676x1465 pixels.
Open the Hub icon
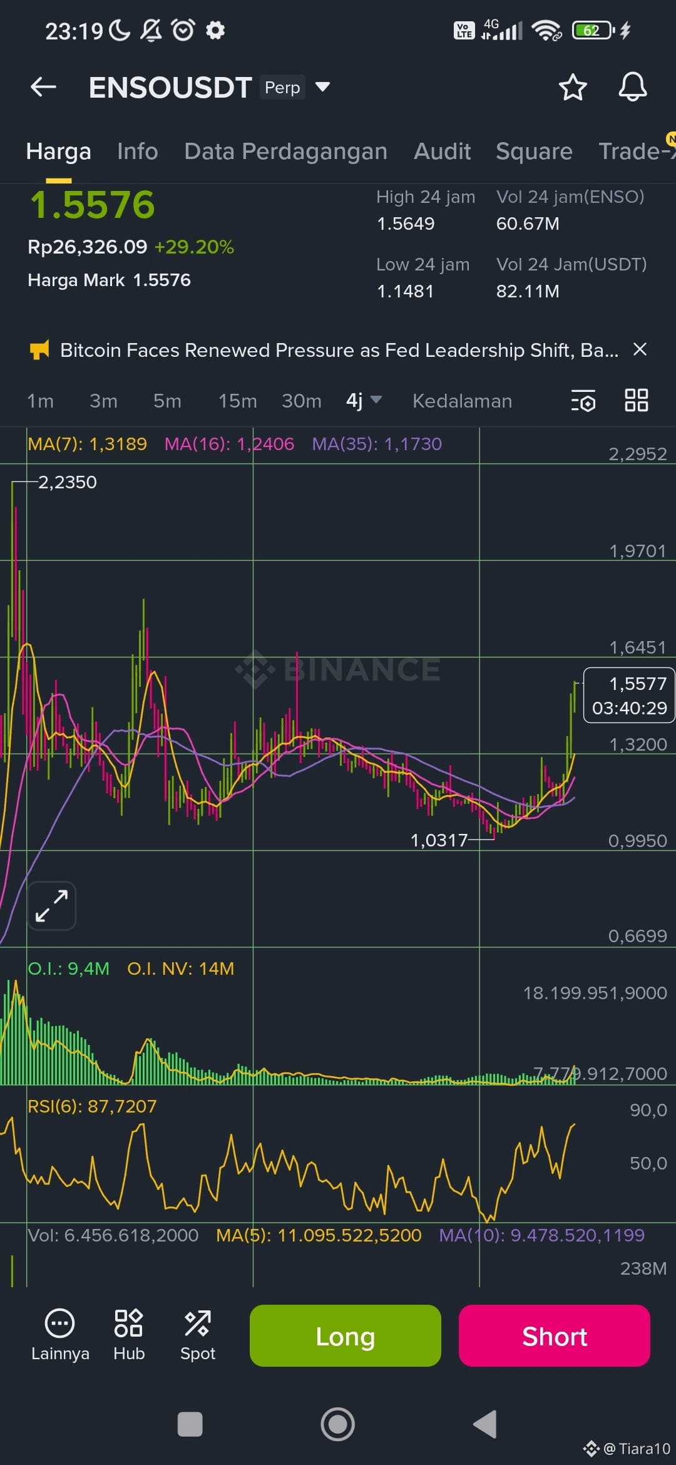[x=129, y=1335]
